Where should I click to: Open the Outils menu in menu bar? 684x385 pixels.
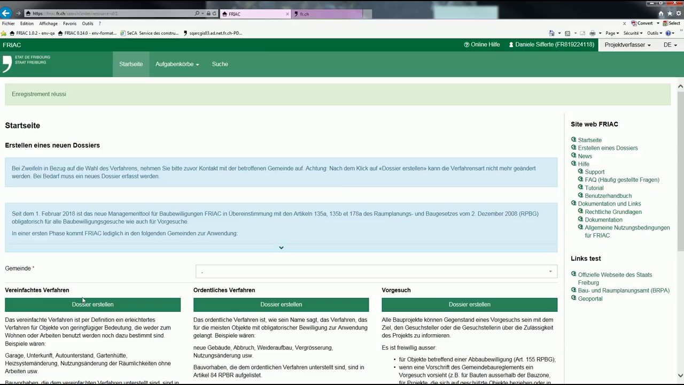point(88,24)
